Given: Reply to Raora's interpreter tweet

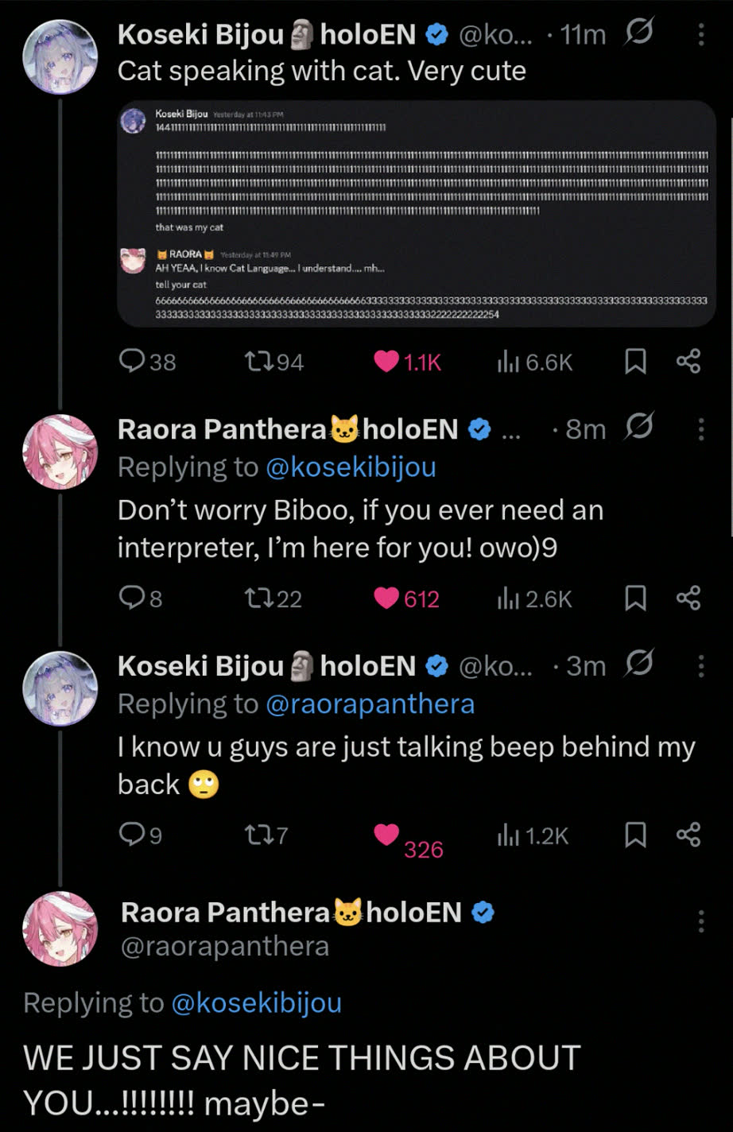Looking at the screenshot, I should 130,599.
